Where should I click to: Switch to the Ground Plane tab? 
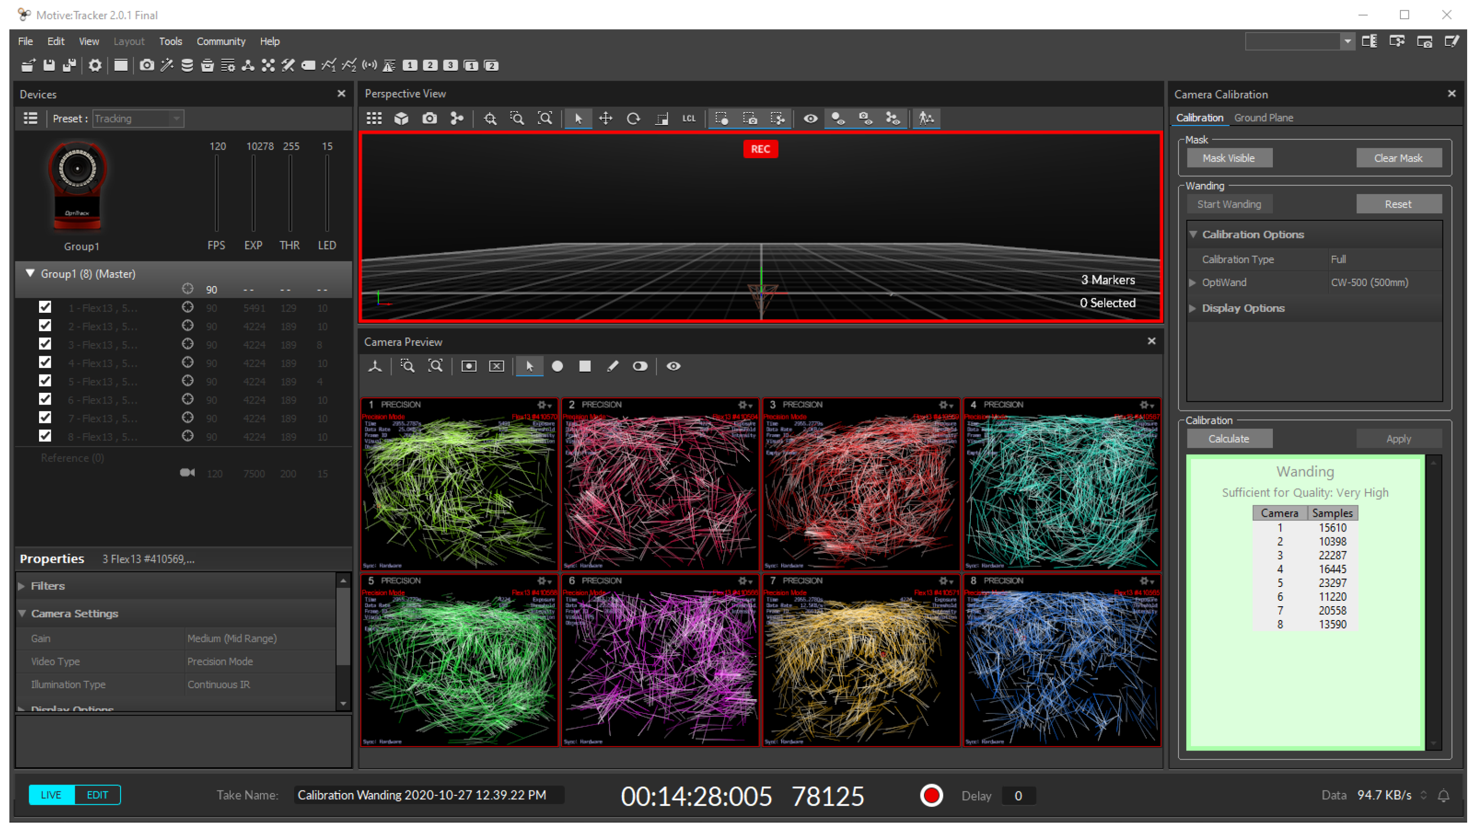[x=1263, y=118]
